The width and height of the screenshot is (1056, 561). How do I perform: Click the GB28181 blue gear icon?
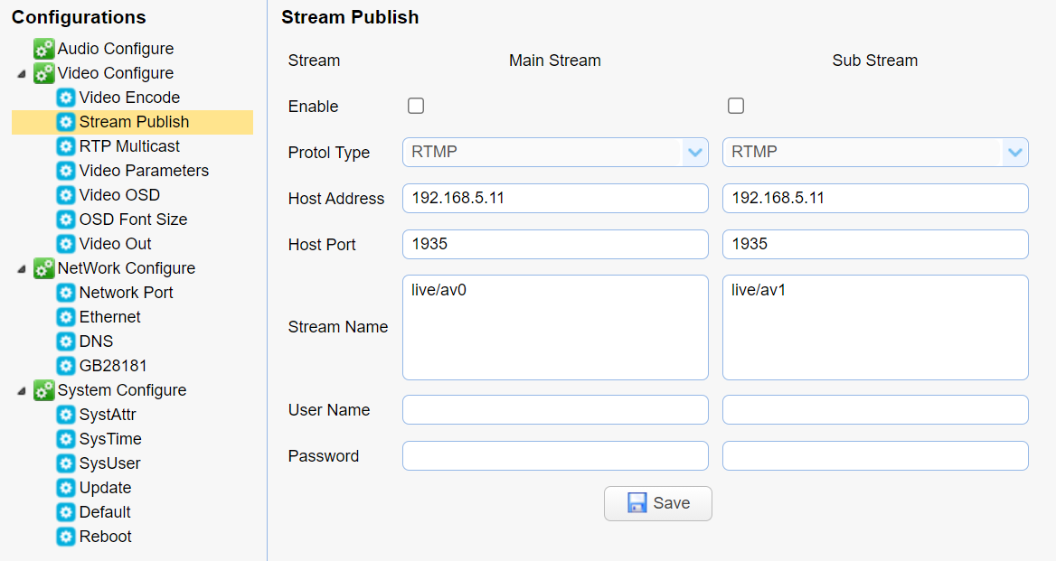tap(65, 366)
